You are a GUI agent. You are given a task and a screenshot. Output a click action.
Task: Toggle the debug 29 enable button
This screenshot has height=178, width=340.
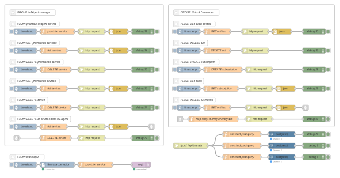328,89
